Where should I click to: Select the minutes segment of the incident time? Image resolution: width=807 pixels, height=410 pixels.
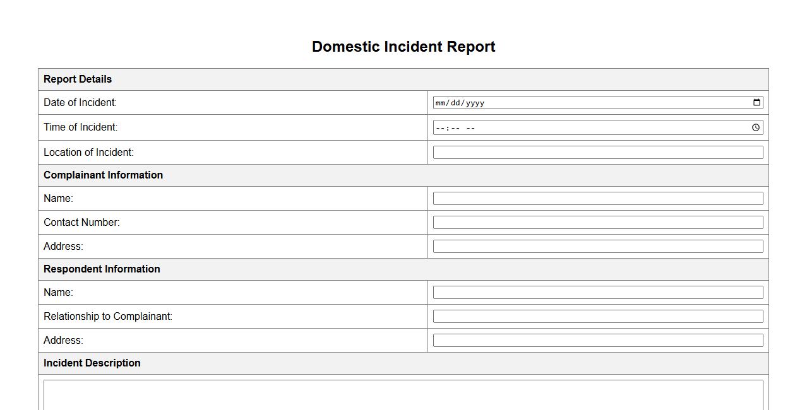[x=454, y=128]
